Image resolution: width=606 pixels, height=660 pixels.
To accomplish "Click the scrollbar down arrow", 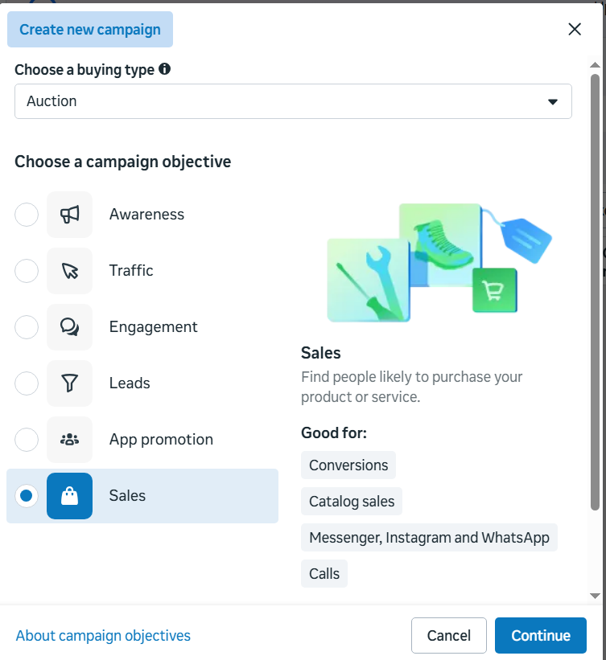I will click(595, 596).
